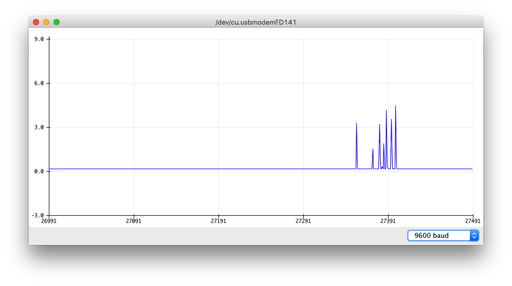
Task: Click the /dev/cu.usbmodemFD141 window title
Action: (x=255, y=22)
